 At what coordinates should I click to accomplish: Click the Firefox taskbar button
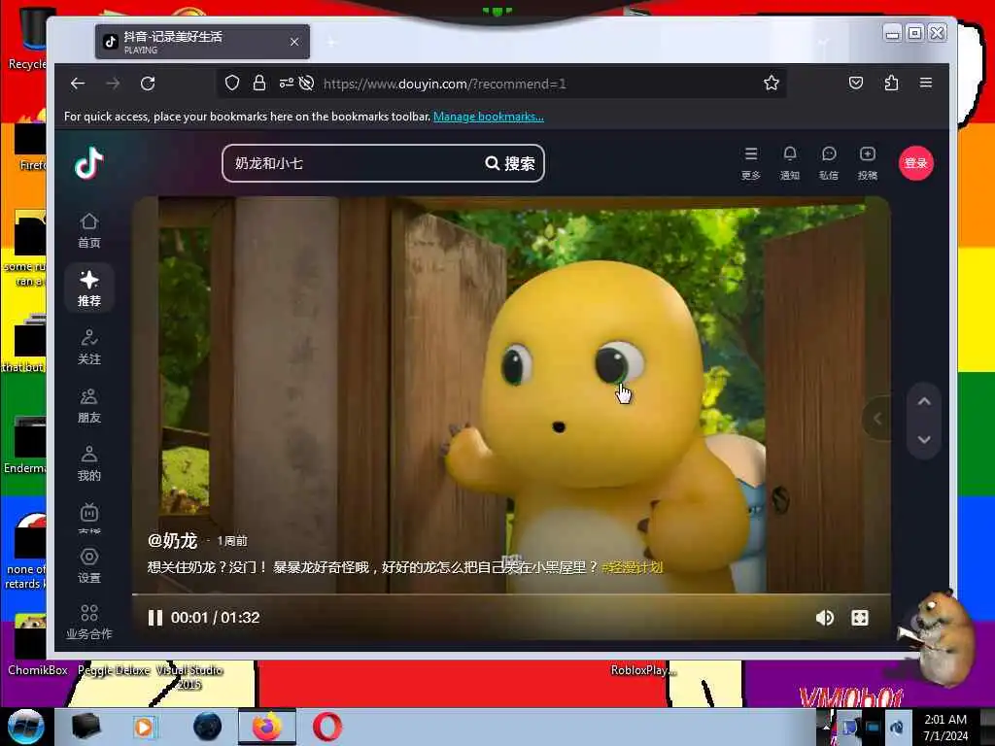pyautogui.click(x=267, y=727)
